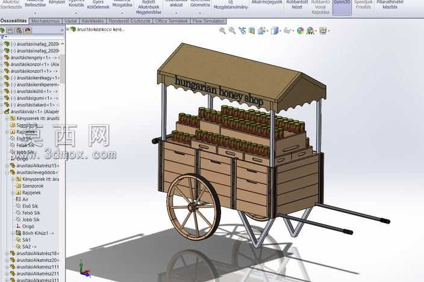Click the Bővít-Kihúz1 extrude feature icon
The height and width of the screenshot is (282, 424).
19,233
